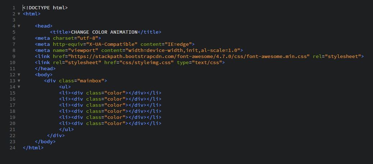Click line number 24 in the gutter
The width and height of the screenshot is (373, 164).
12,148
